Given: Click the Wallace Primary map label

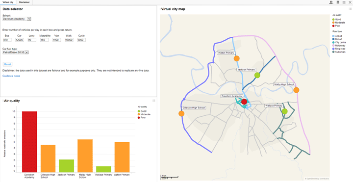Looking at the screenshot, I should (x=274, y=105).
